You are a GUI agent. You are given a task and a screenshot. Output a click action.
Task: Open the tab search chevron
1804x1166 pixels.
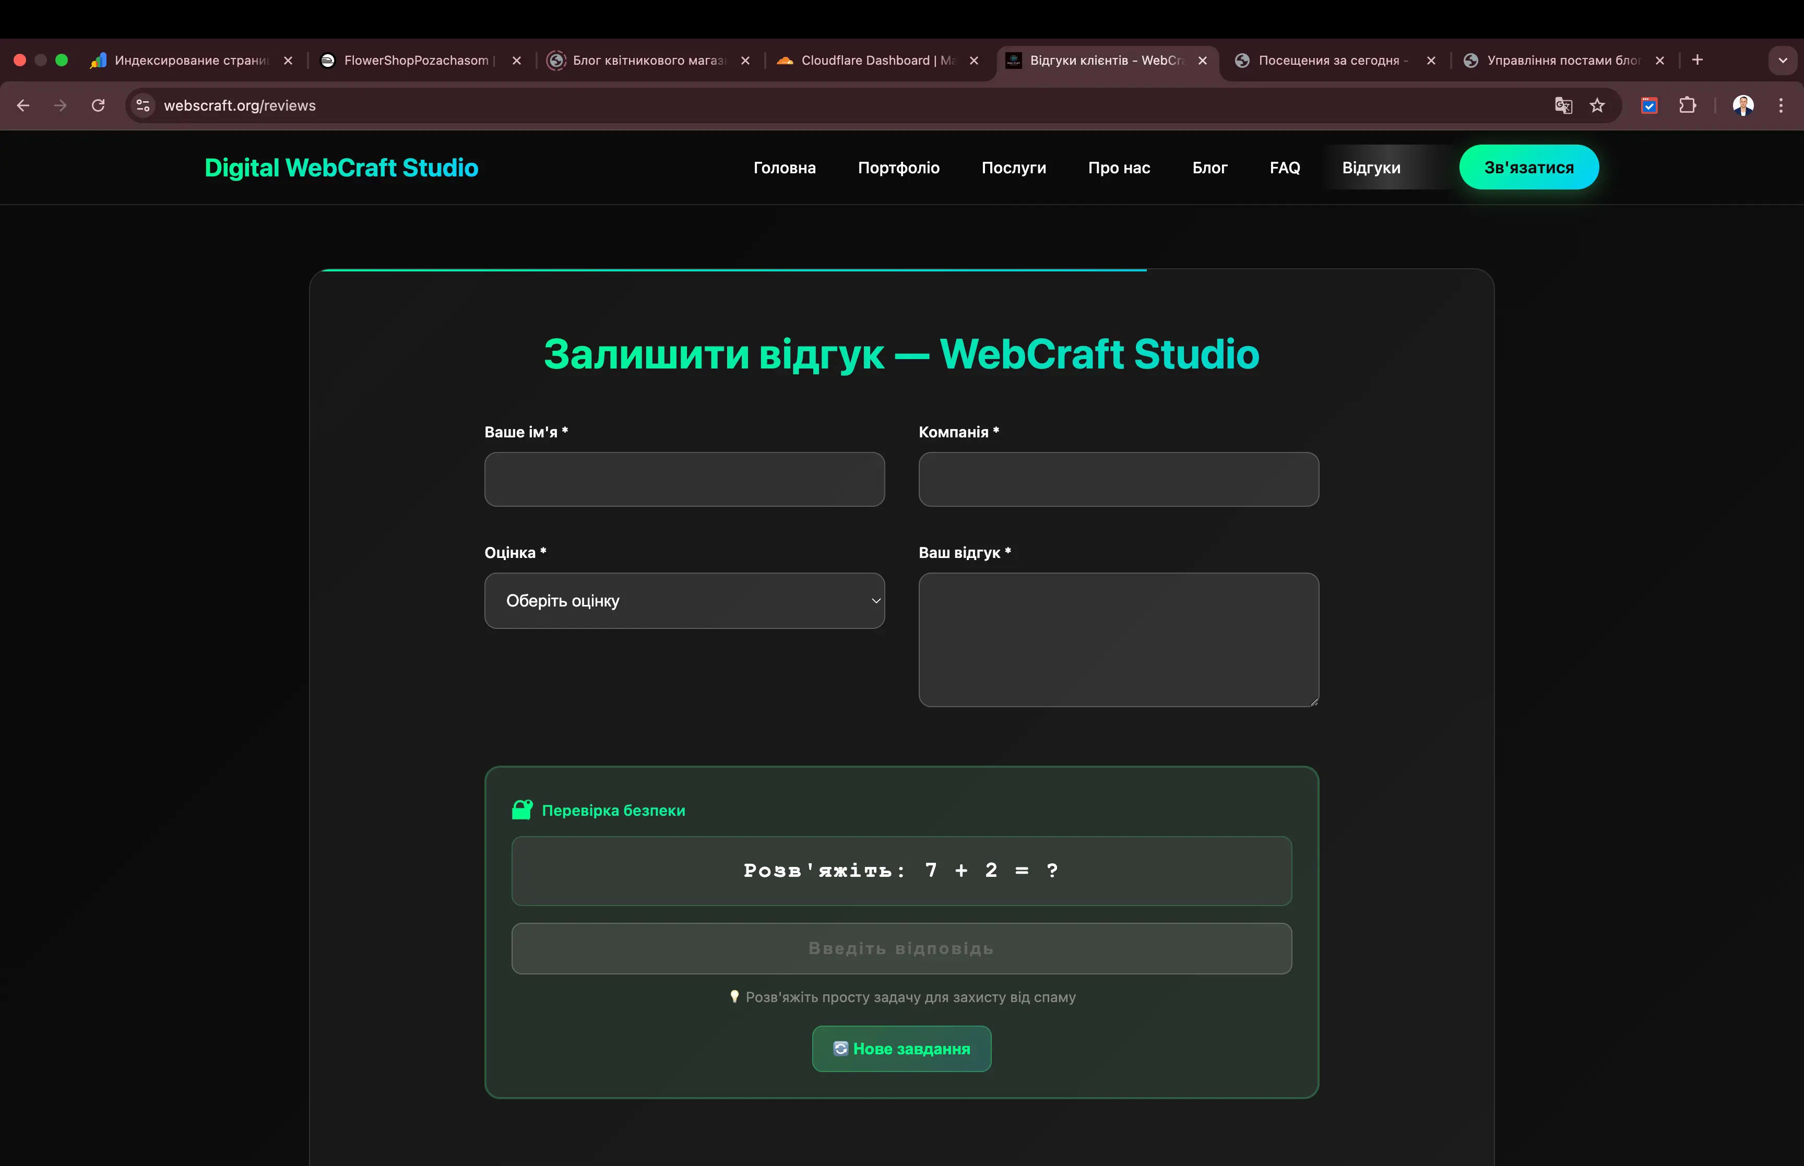coord(1783,60)
